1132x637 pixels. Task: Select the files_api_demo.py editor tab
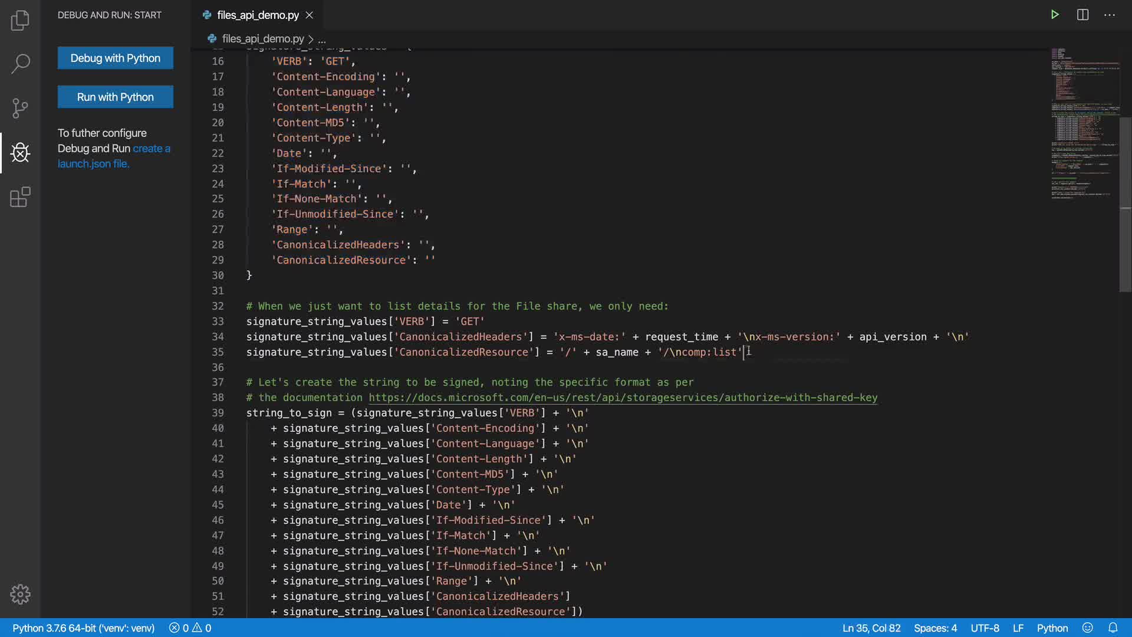[258, 15]
